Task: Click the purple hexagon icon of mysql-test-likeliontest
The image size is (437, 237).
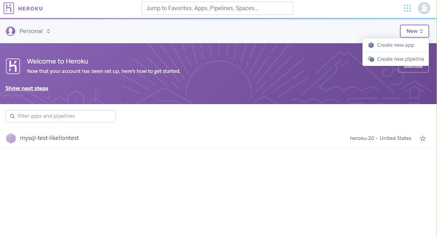Action: 11,138
